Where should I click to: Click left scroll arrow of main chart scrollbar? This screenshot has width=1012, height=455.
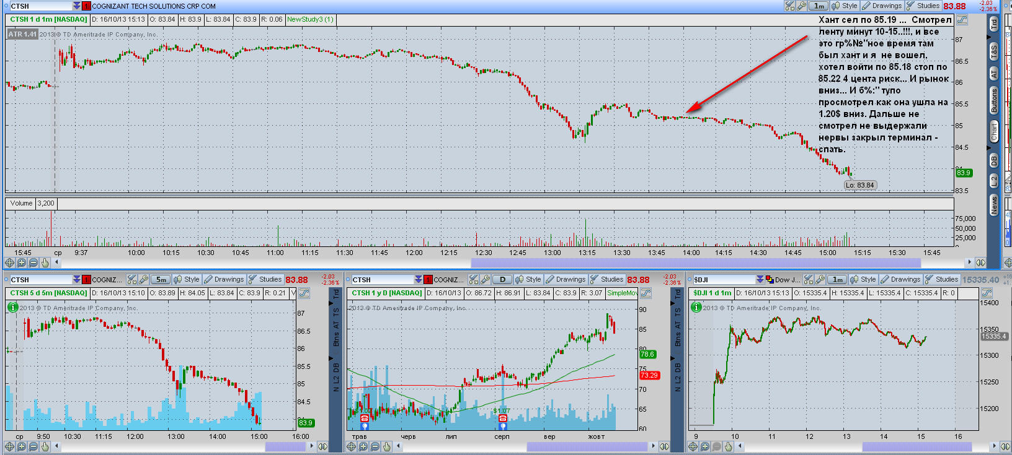click(x=57, y=262)
